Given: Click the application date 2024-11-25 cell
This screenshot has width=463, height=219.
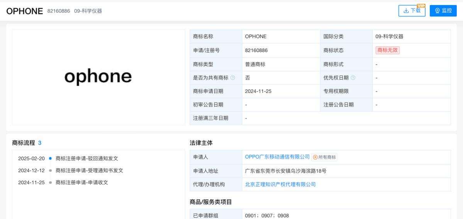Looking at the screenshot, I should pyautogui.click(x=281, y=91).
